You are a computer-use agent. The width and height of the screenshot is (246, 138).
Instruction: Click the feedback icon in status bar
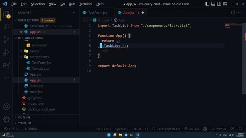232,129
